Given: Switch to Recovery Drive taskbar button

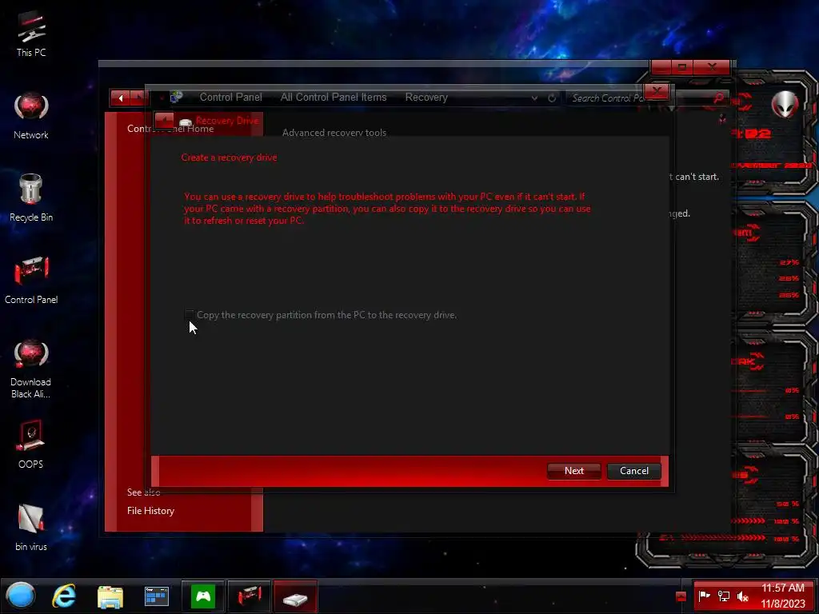Looking at the screenshot, I should [x=295, y=596].
